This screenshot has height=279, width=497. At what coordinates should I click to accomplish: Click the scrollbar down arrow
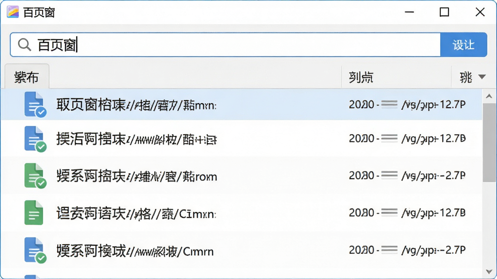click(x=489, y=272)
